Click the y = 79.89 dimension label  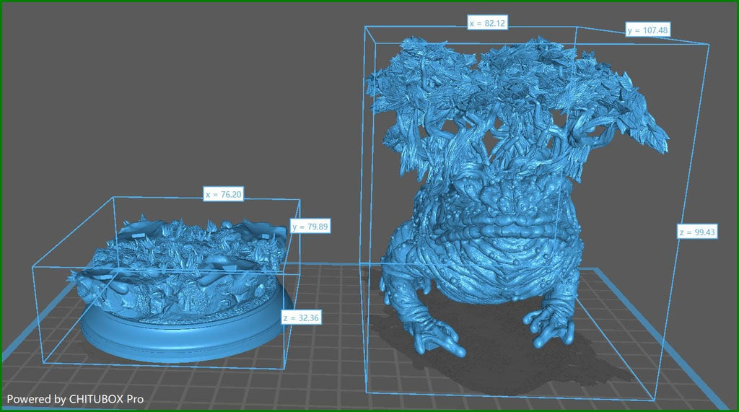310,227
